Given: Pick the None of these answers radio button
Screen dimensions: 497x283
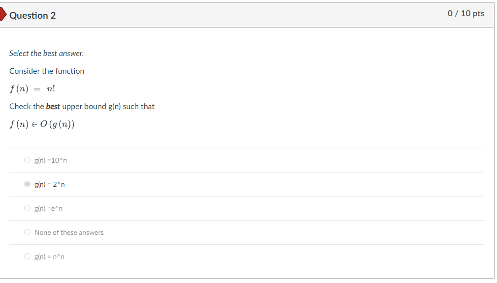Looking at the screenshot, I should click(x=27, y=232).
